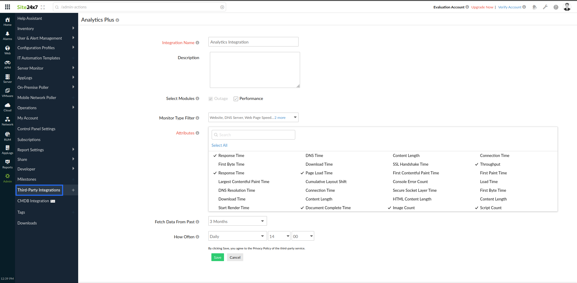Image resolution: width=577 pixels, height=283 pixels.
Task: Select the RUM icon in the sidebar
Action: (x=7, y=135)
